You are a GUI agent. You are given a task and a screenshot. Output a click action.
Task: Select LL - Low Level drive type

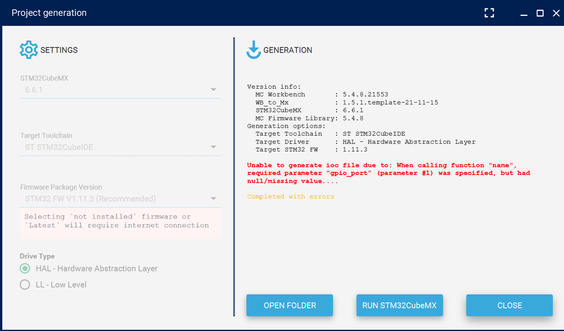25,285
